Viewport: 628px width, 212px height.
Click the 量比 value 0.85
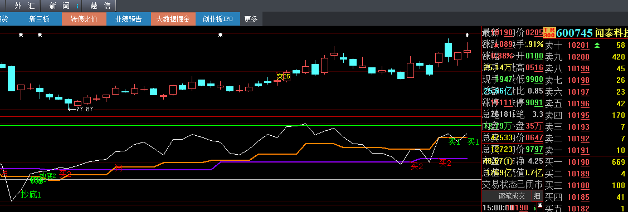(x=535, y=91)
